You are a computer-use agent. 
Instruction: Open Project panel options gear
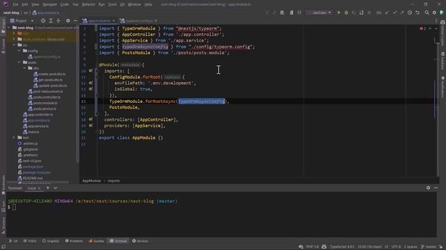[68, 21]
